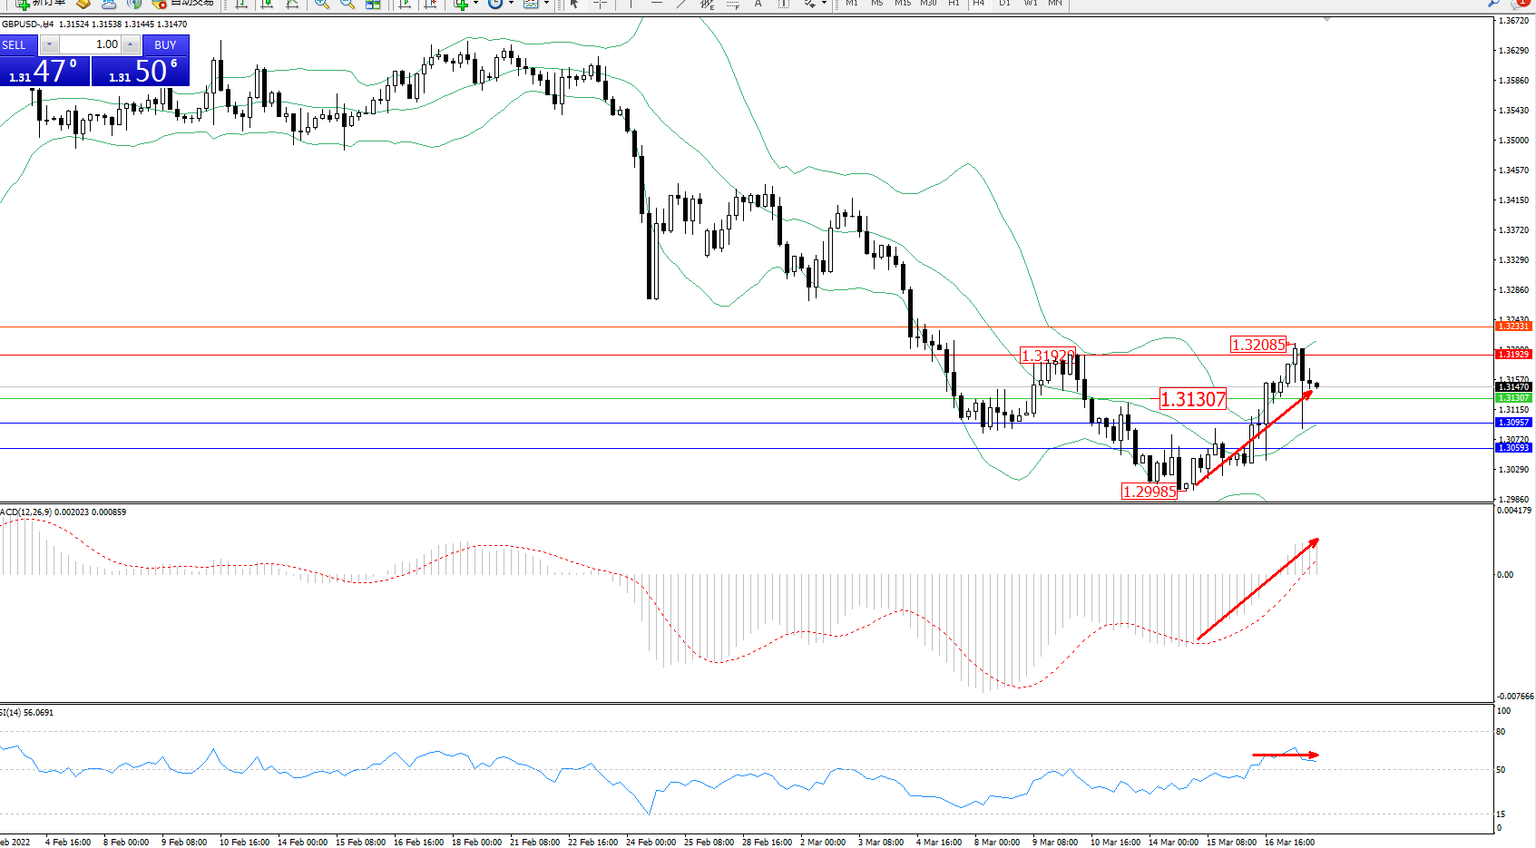Viewport: 1536px width, 848px height.
Task: Select the MN timeframe tab
Action: (x=1055, y=3)
